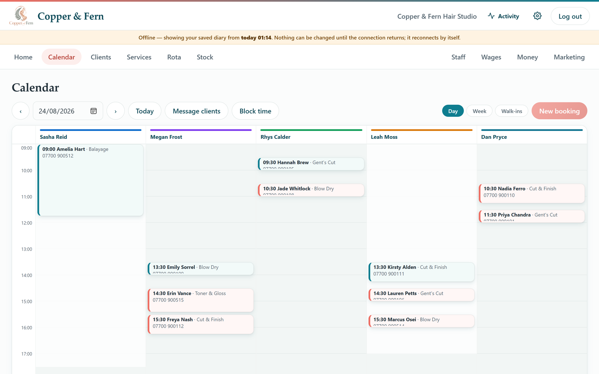Go to previous day with left chevron
The height and width of the screenshot is (374, 599).
click(x=21, y=111)
